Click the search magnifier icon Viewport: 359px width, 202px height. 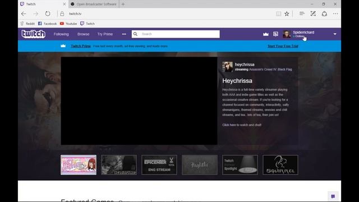pos(135,34)
